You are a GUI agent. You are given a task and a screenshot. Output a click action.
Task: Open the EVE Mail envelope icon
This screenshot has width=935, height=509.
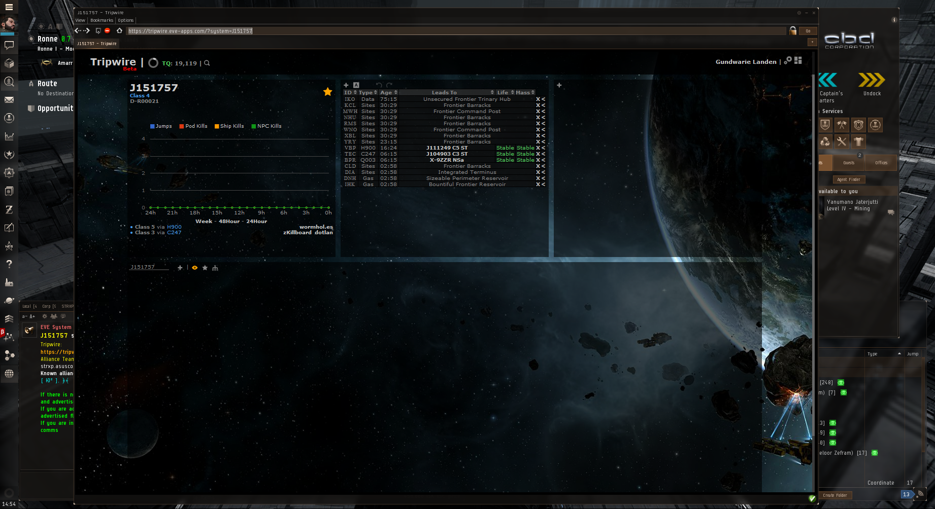pos(9,100)
